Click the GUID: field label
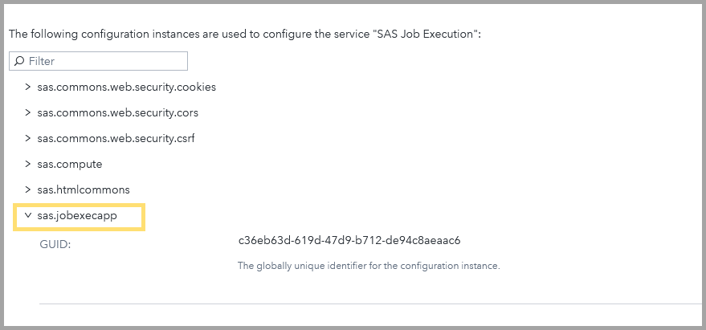The height and width of the screenshot is (330, 706). (55, 244)
